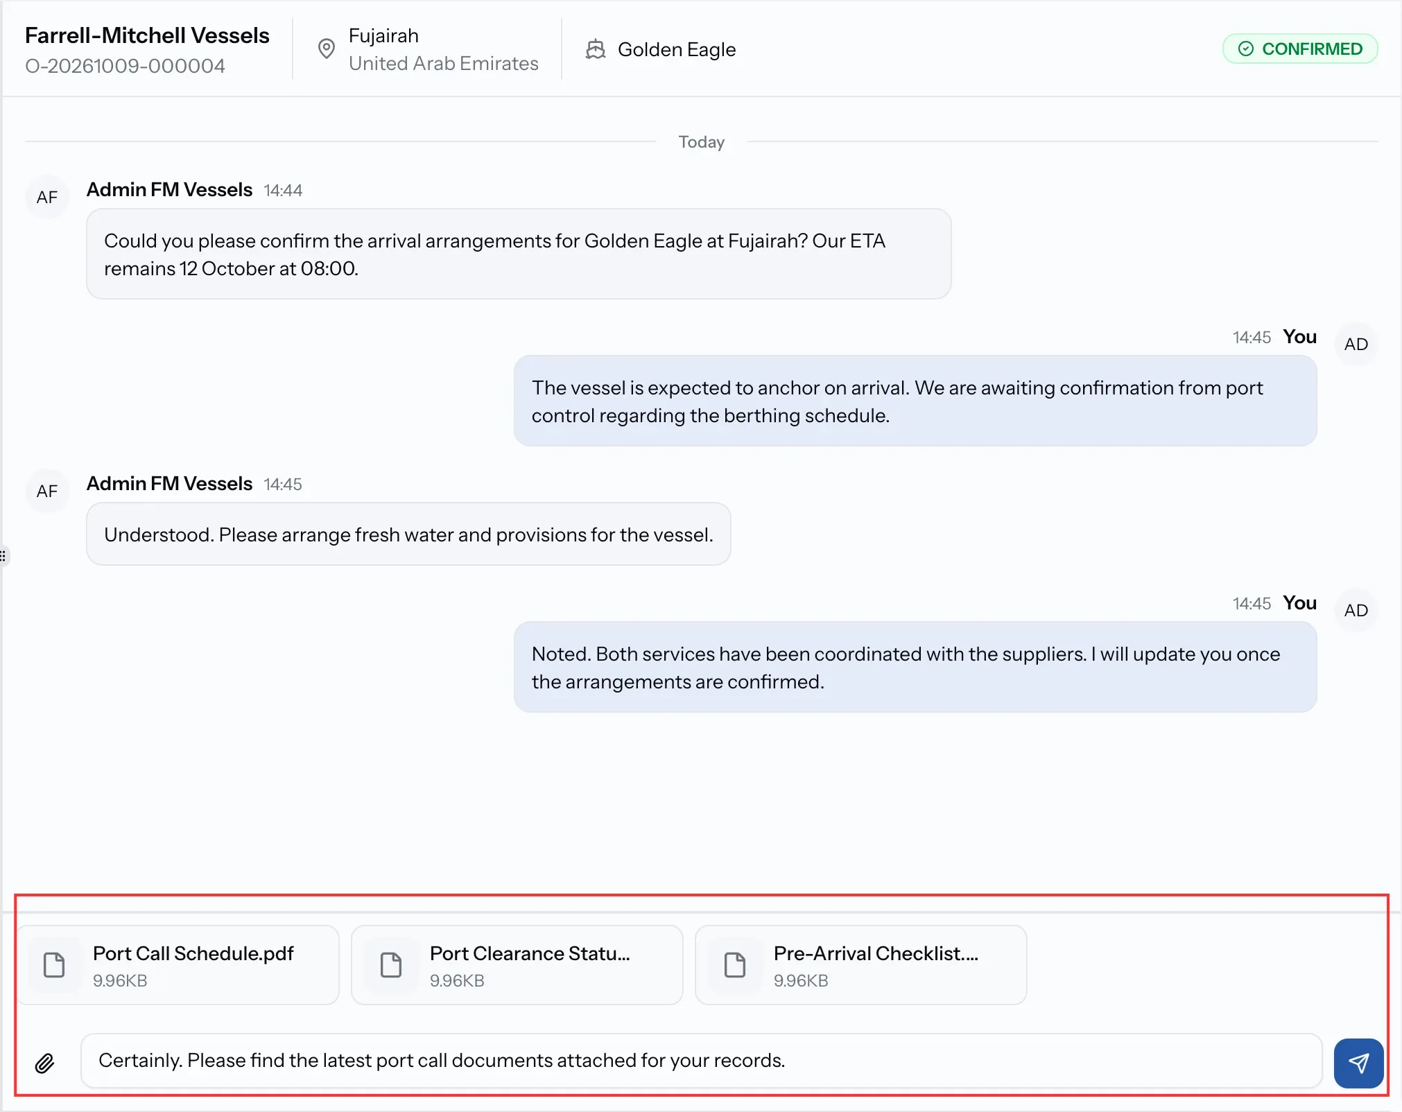Click the CONFIRMED status badge

click(1300, 49)
